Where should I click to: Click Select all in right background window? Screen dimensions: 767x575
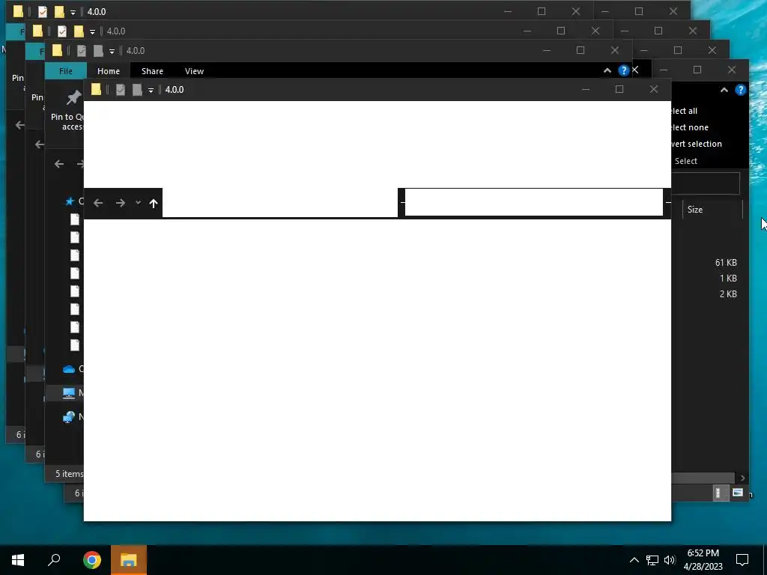(x=685, y=111)
